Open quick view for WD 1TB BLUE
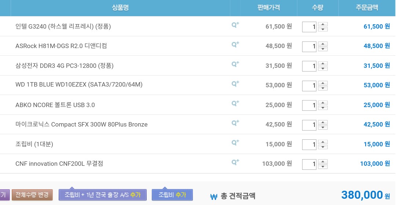This screenshot has height=205, width=396. click(235, 84)
